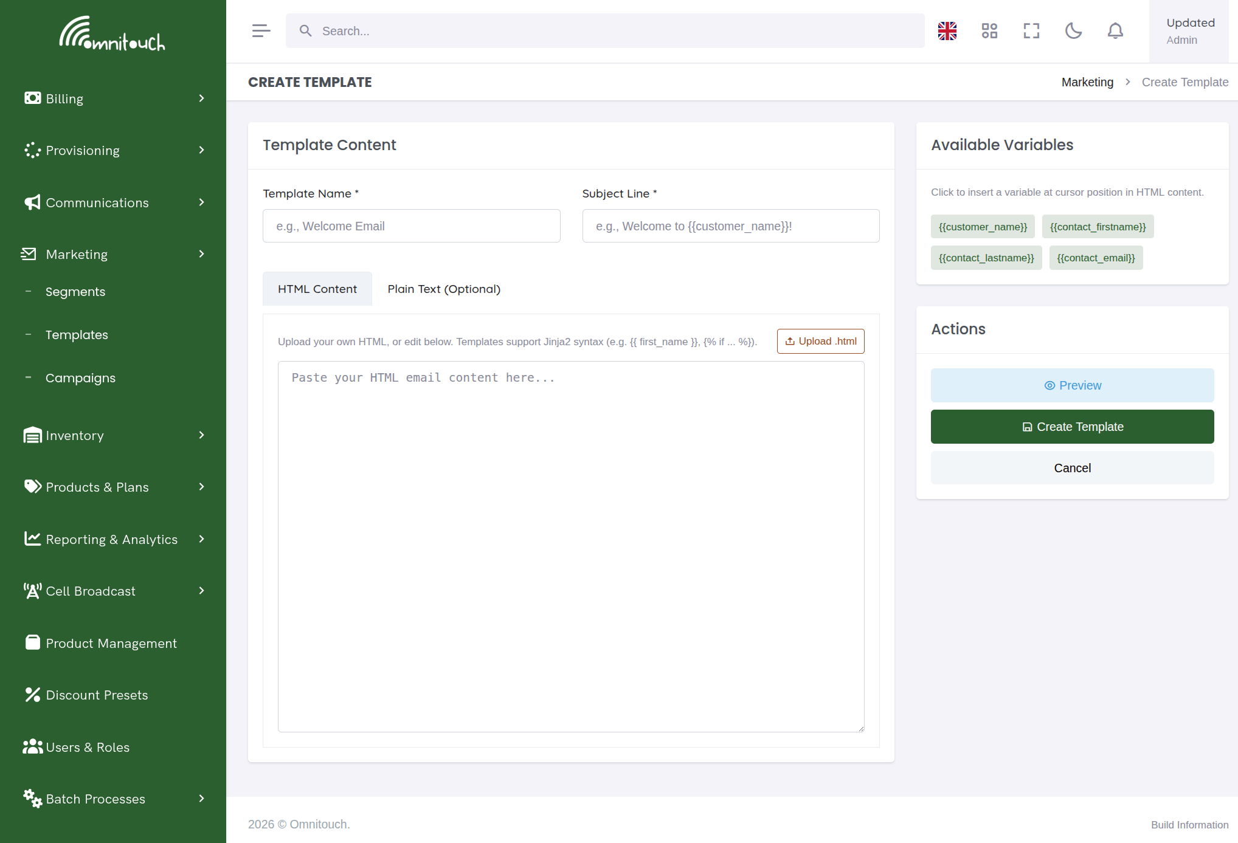The height and width of the screenshot is (843, 1238).
Task: Open notifications bell icon
Action: 1115,31
